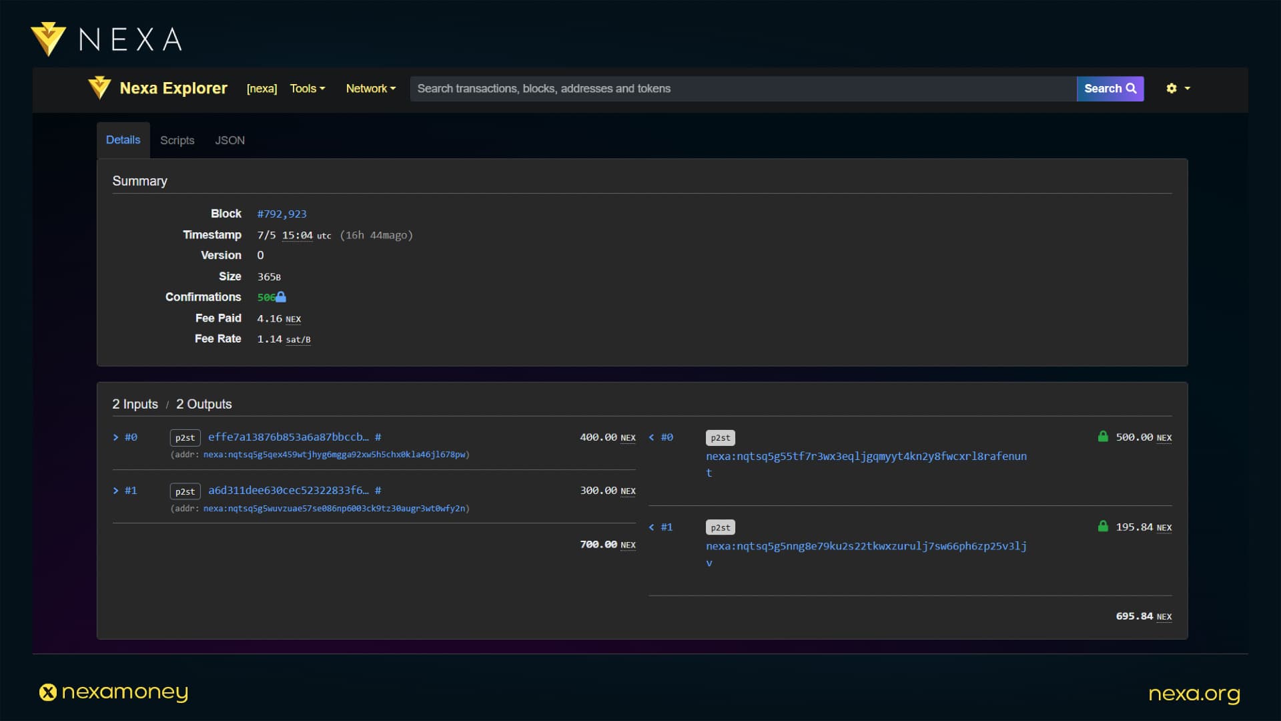1281x721 pixels.
Task: Click the large NEXA logo at top
Action: 107,39
